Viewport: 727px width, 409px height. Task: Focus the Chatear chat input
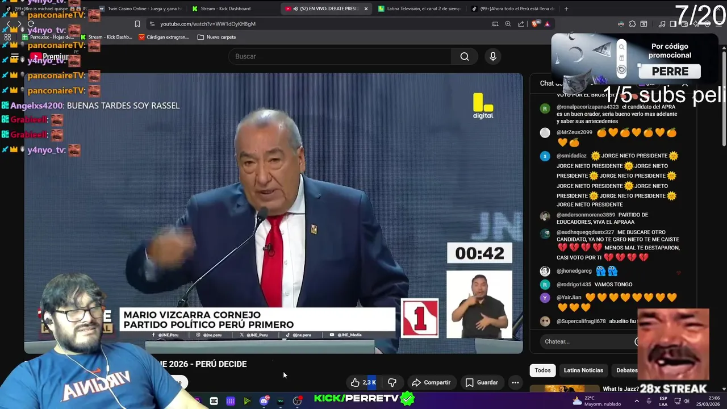tap(588, 341)
